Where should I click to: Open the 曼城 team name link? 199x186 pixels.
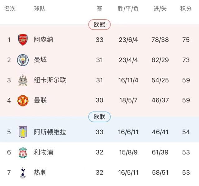tap(40, 60)
